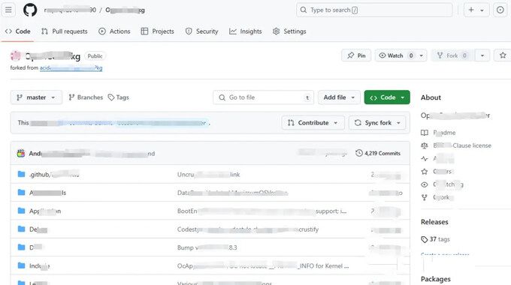The image size is (511, 285).
Task: View repository Tags link
Action: click(x=119, y=97)
